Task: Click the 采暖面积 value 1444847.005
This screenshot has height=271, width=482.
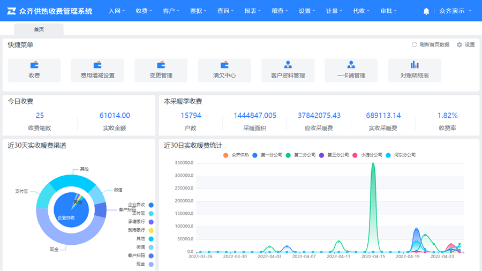Action: tap(255, 116)
